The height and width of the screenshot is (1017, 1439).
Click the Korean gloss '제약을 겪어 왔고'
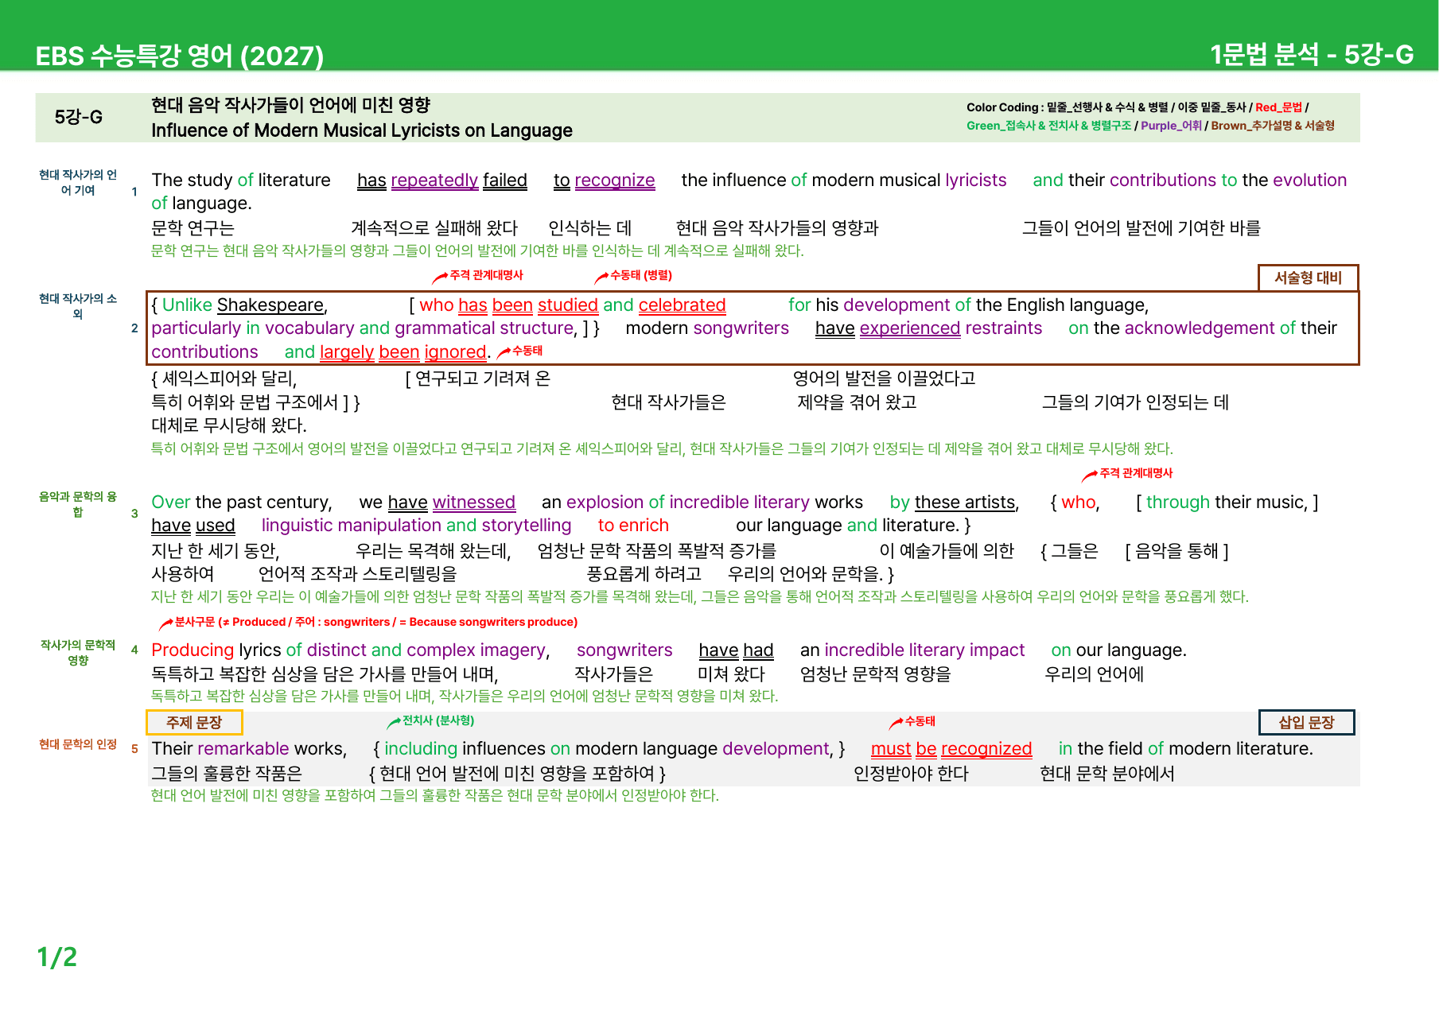click(857, 402)
